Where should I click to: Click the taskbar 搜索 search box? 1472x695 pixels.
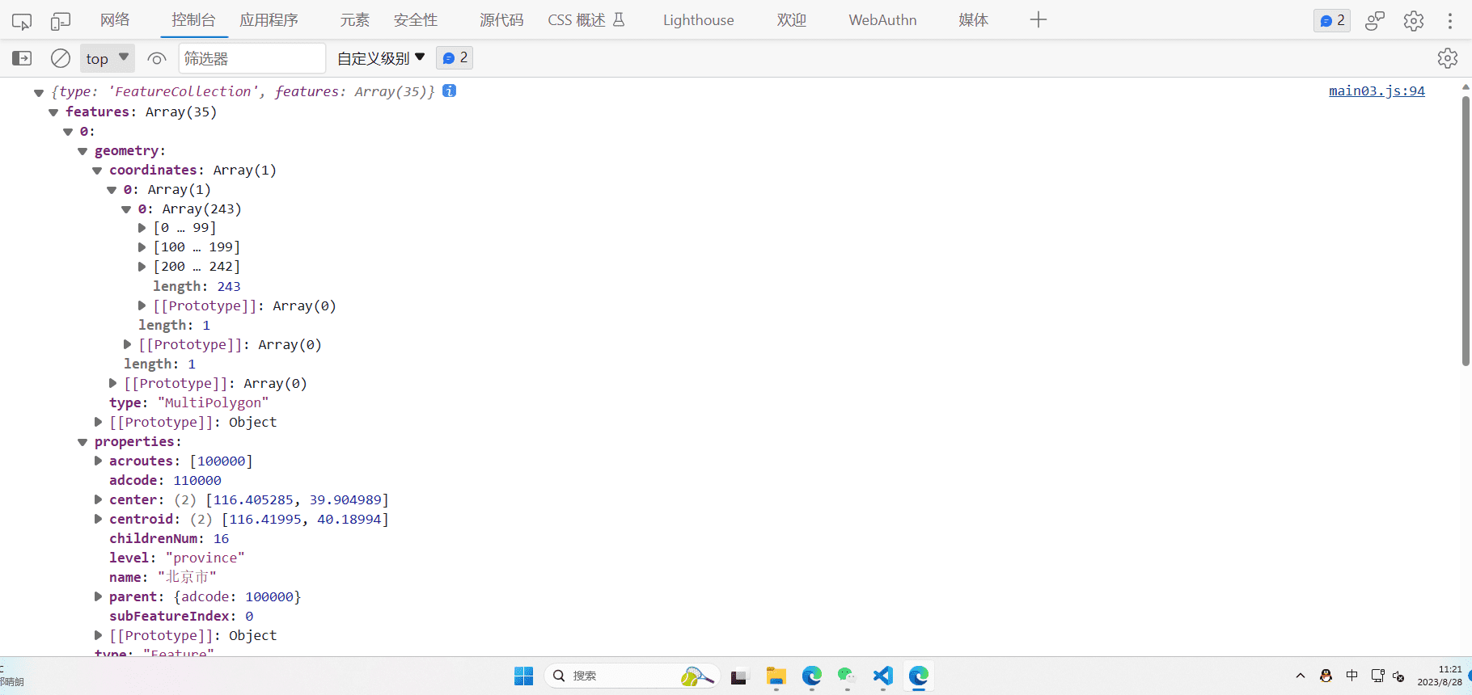[632, 676]
